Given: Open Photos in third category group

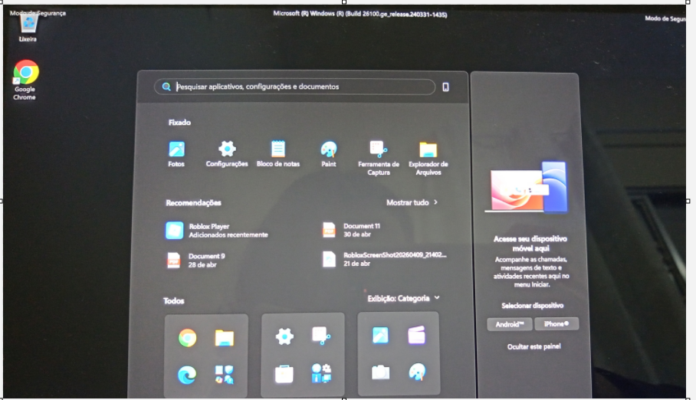Looking at the screenshot, I should [x=380, y=335].
